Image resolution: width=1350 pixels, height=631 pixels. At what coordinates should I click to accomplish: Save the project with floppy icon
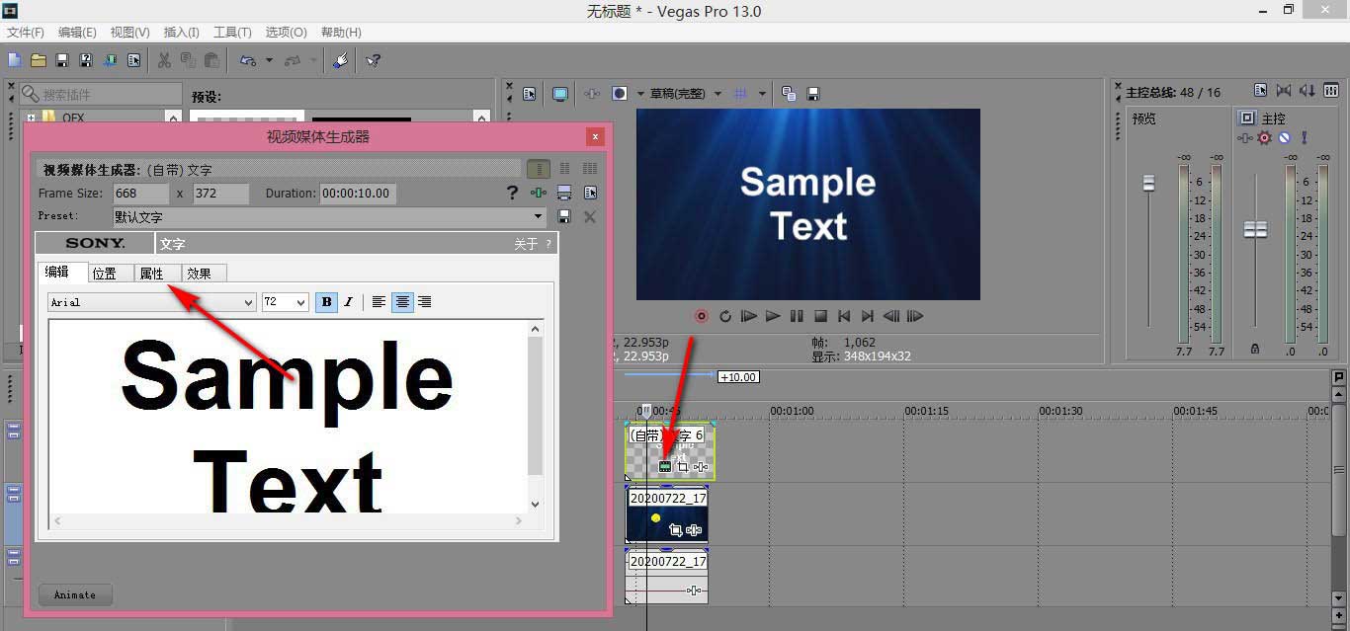(62, 60)
